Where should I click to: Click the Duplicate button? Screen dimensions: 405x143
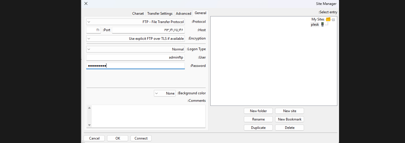tap(258, 128)
